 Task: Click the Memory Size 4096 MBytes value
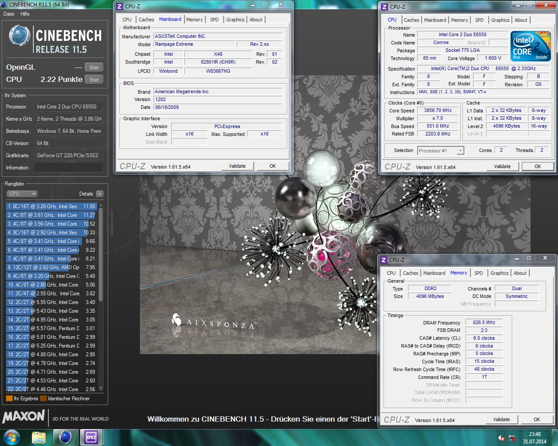coord(430,296)
